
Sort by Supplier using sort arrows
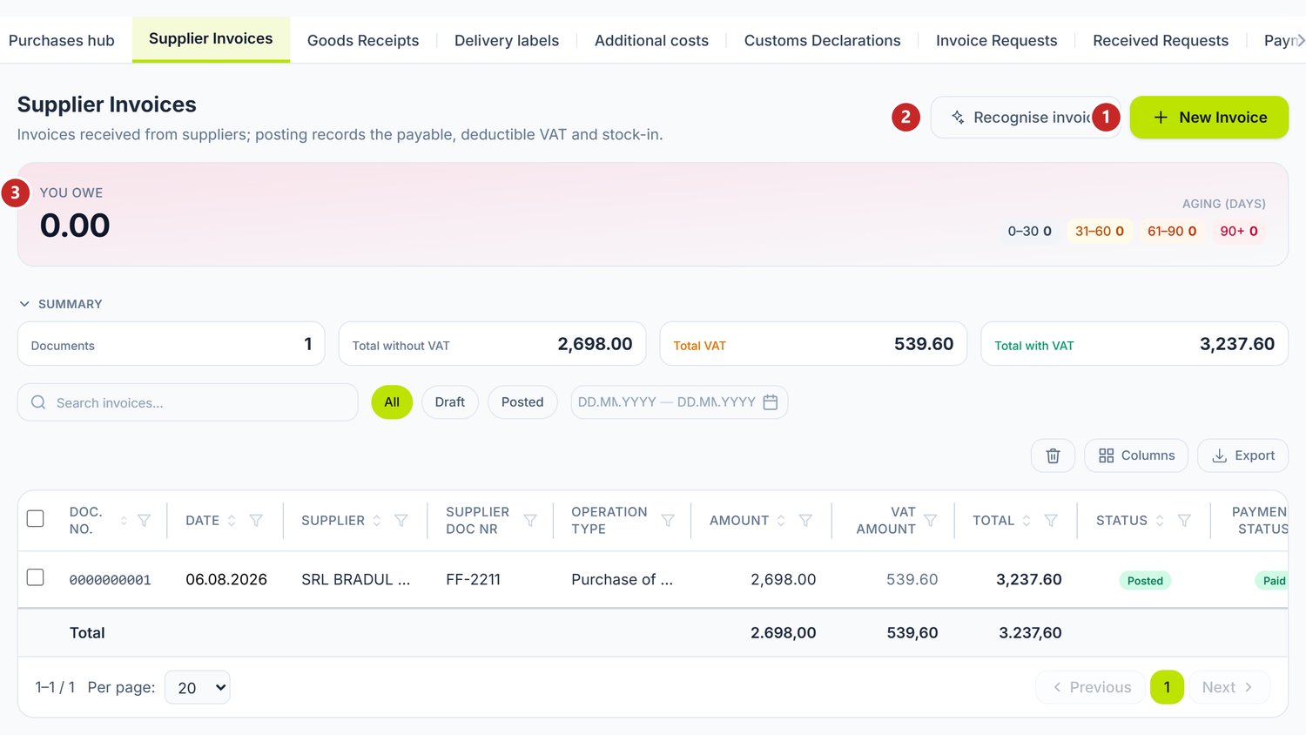click(377, 521)
